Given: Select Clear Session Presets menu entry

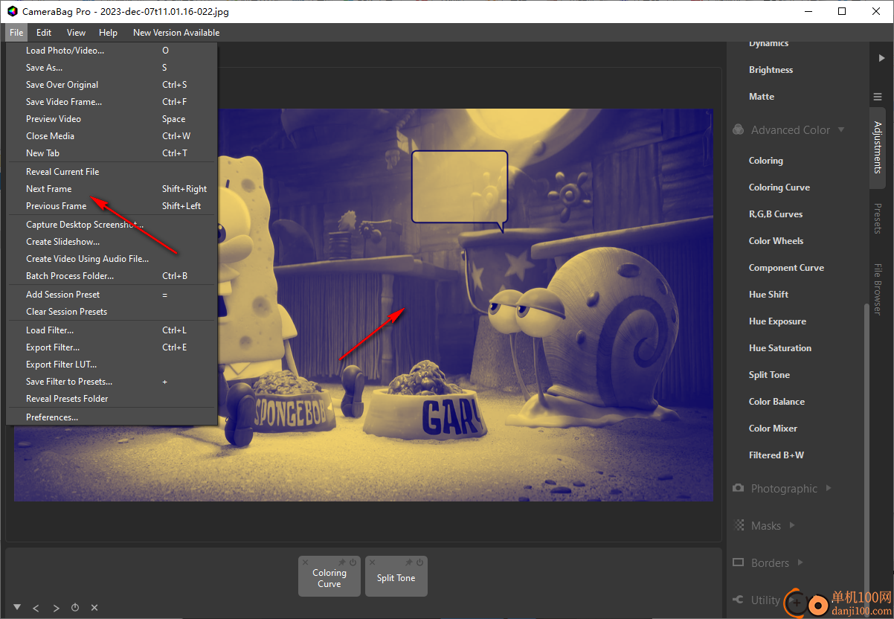Looking at the screenshot, I should 112,312.
